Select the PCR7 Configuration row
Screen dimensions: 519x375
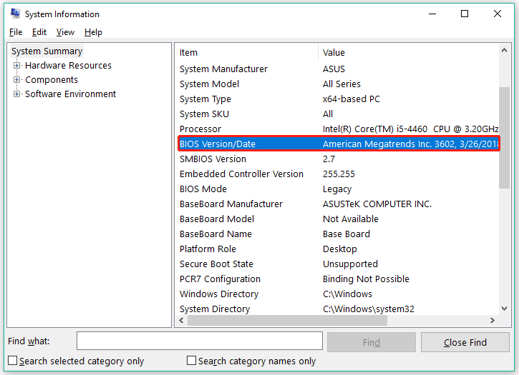tap(338, 279)
